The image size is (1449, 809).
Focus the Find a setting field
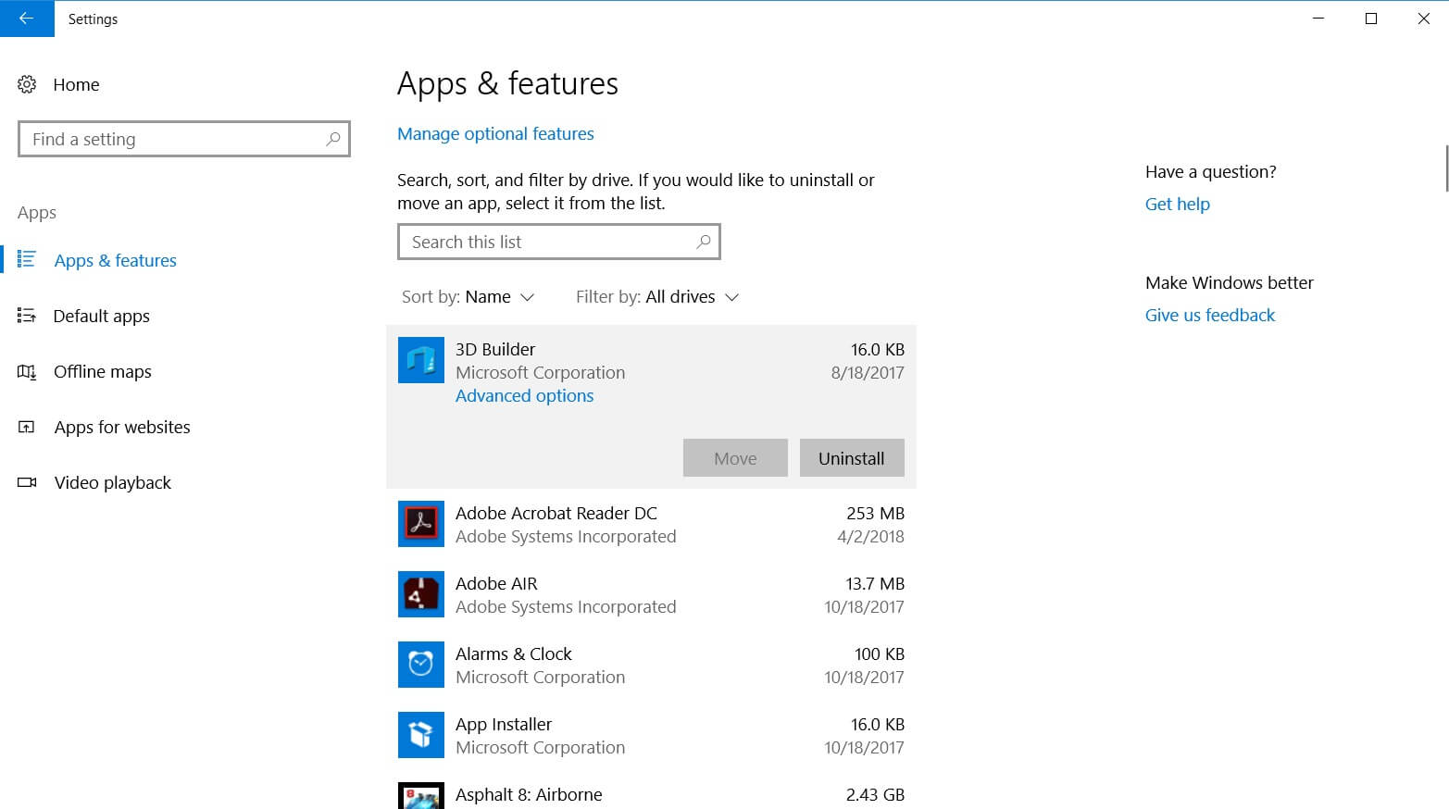point(184,139)
